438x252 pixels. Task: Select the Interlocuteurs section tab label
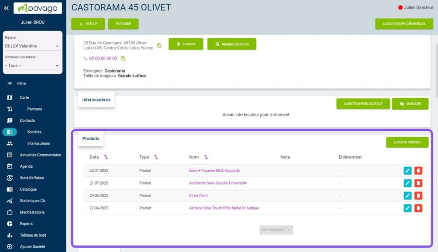pos(96,100)
